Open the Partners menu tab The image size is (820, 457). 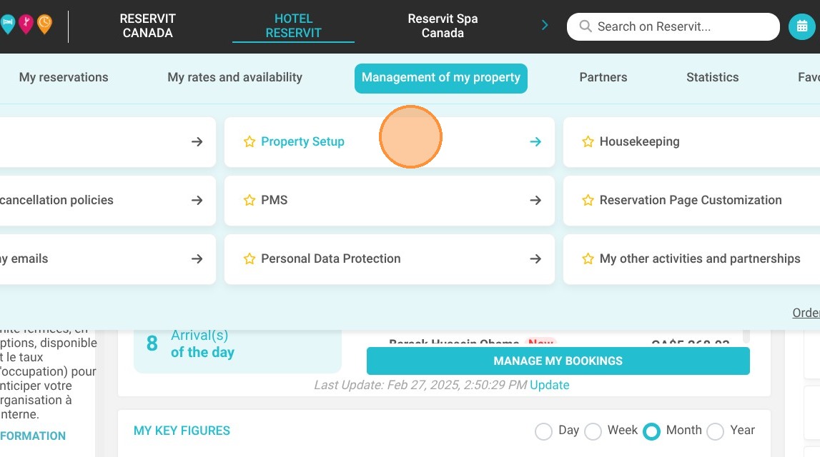(x=603, y=77)
